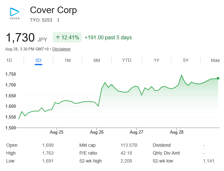
Task: Click the +191.00 past 5 days text
Action: point(108,38)
